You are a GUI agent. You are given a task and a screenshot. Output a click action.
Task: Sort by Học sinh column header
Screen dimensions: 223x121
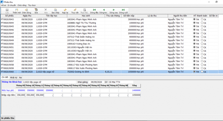click(86, 16)
